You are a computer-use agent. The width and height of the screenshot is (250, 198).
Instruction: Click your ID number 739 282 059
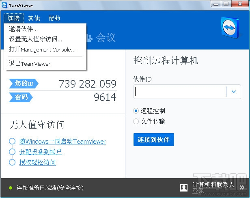point(88,84)
